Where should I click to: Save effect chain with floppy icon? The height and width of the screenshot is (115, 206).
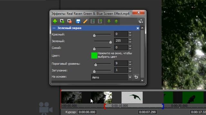coord(78,21)
